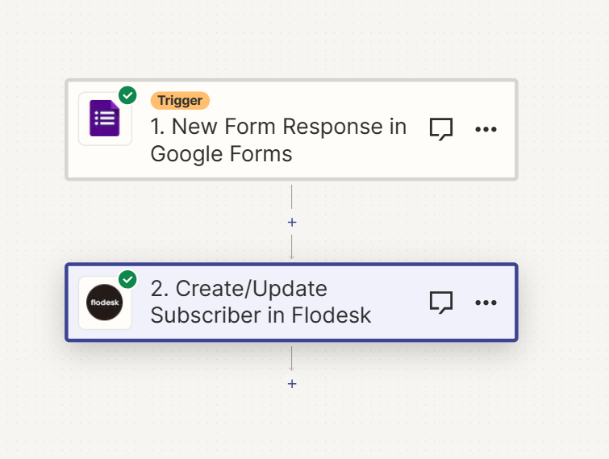Click the Trigger label badge
Image resolution: width=609 pixels, height=459 pixels.
coord(180,101)
